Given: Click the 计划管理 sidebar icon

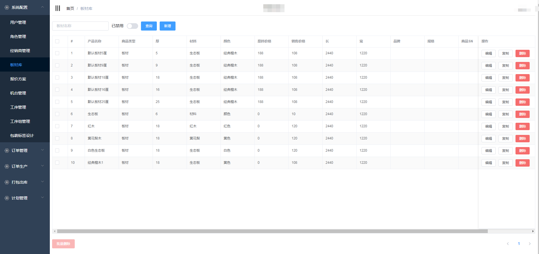Looking at the screenshot, I should click(7, 198).
